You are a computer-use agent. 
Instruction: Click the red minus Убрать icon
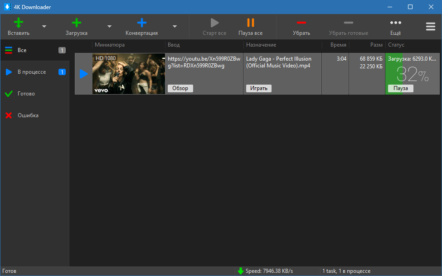(301, 23)
